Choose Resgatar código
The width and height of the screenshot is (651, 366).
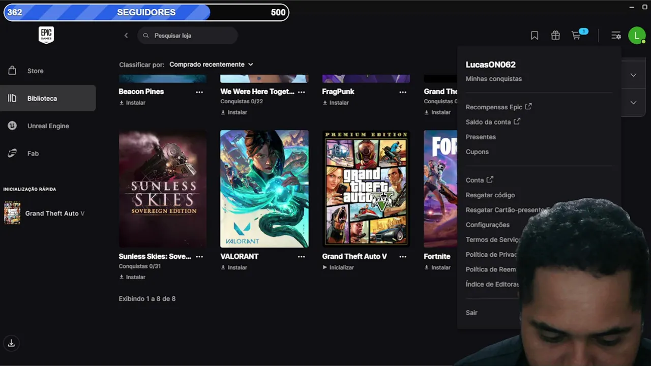[x=490, y=195]
